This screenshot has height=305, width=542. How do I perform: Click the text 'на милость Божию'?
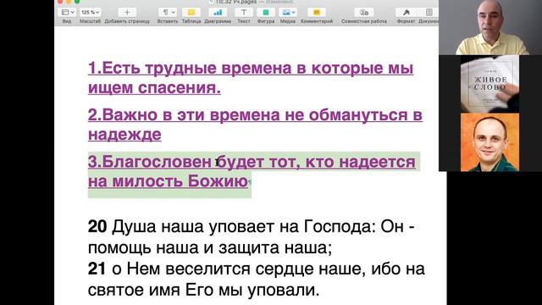point(168,180)
